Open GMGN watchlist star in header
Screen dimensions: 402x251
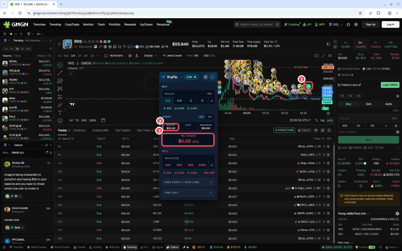point(348,25)
